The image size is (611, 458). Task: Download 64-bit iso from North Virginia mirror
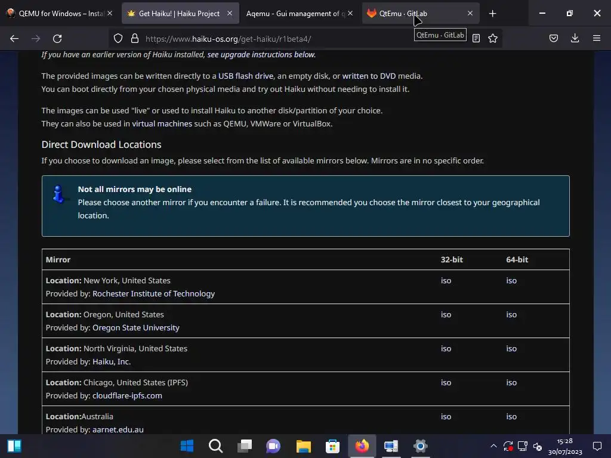point(511,348)
